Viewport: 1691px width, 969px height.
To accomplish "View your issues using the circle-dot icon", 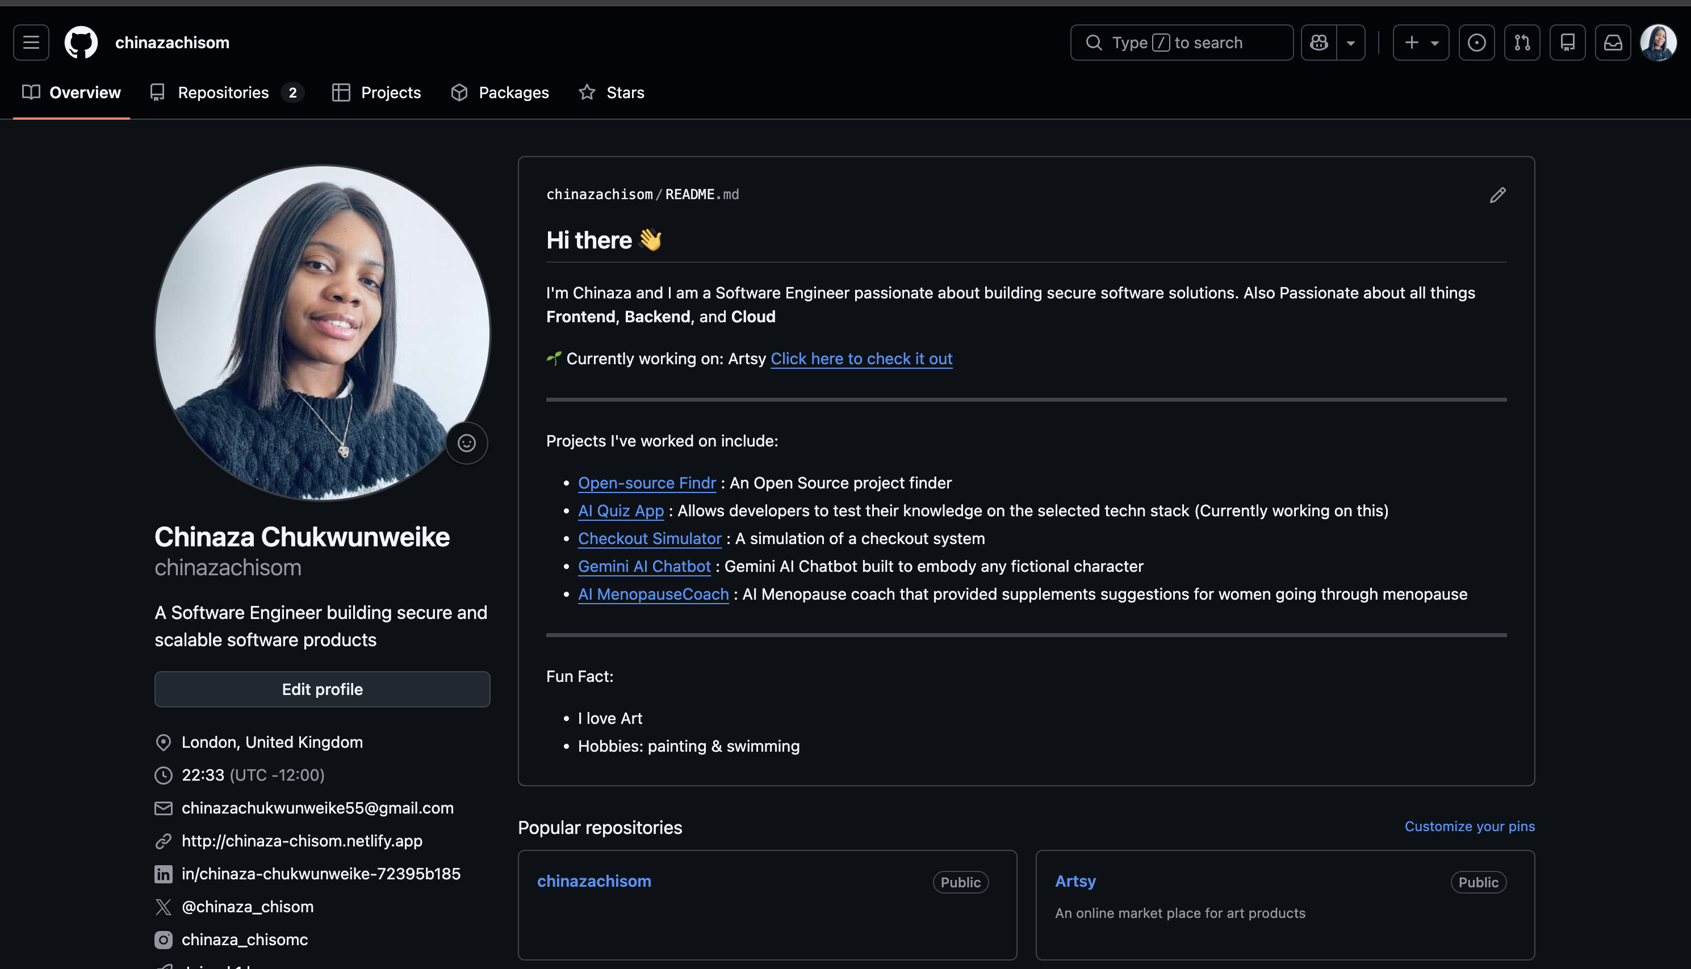I will coord(1477,42).
